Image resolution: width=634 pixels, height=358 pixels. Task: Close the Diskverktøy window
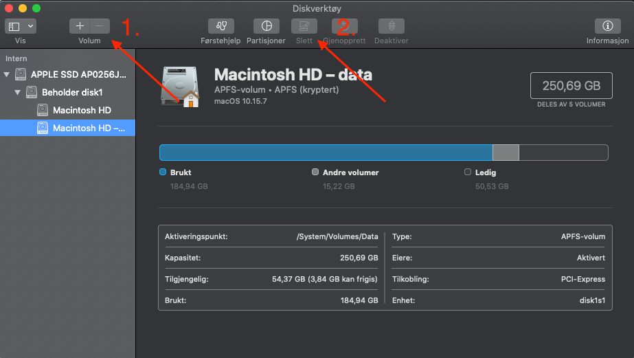tap(9, 8)
